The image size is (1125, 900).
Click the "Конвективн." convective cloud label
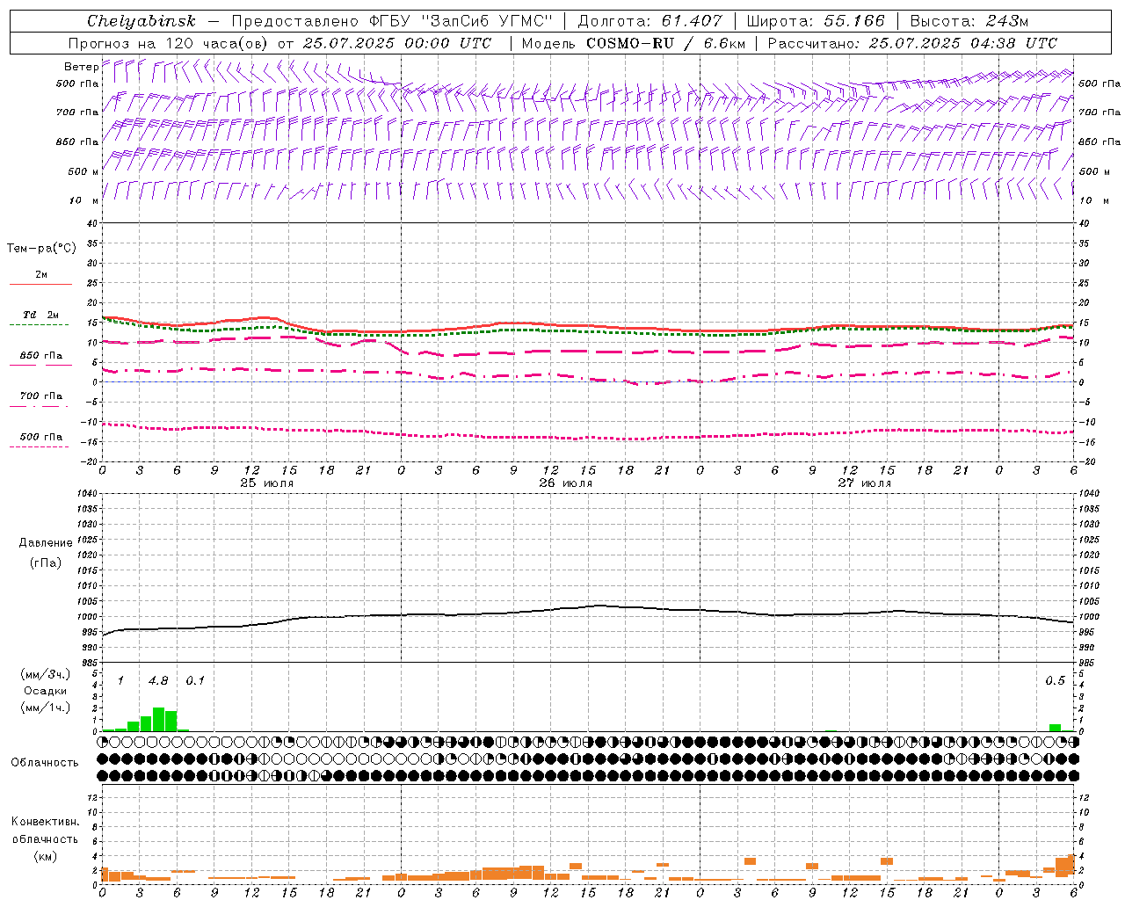coord(45,822)
